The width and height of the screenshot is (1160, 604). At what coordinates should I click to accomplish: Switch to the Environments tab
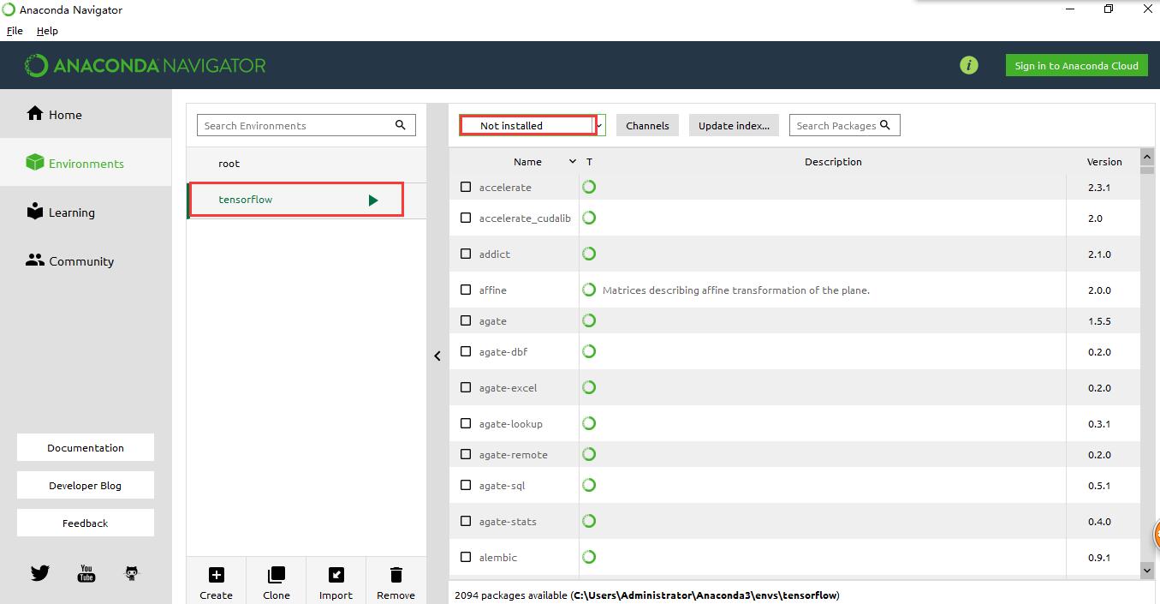tap(86, 163)
